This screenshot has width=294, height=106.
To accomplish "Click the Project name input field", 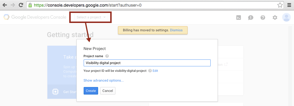I will [147, 63].
